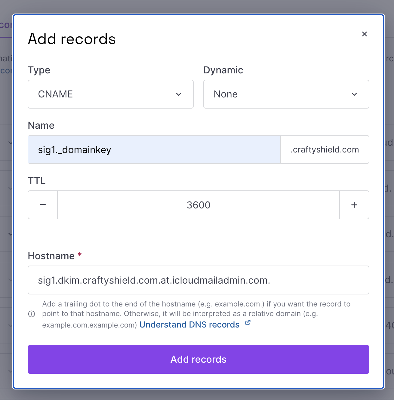Close the Add records dialog
Image resolution: width=394 pixels, height=400 pixels.
coord(364,34)
